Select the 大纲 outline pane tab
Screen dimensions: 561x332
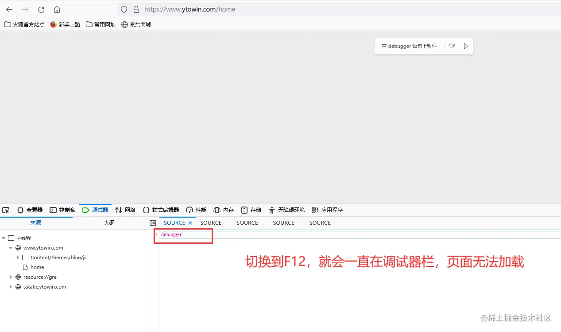click(x=109, y=223)
